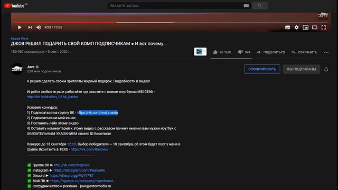
Task: Click the '3) Поставить лайк этому видео' line
Action: point(53,123)
